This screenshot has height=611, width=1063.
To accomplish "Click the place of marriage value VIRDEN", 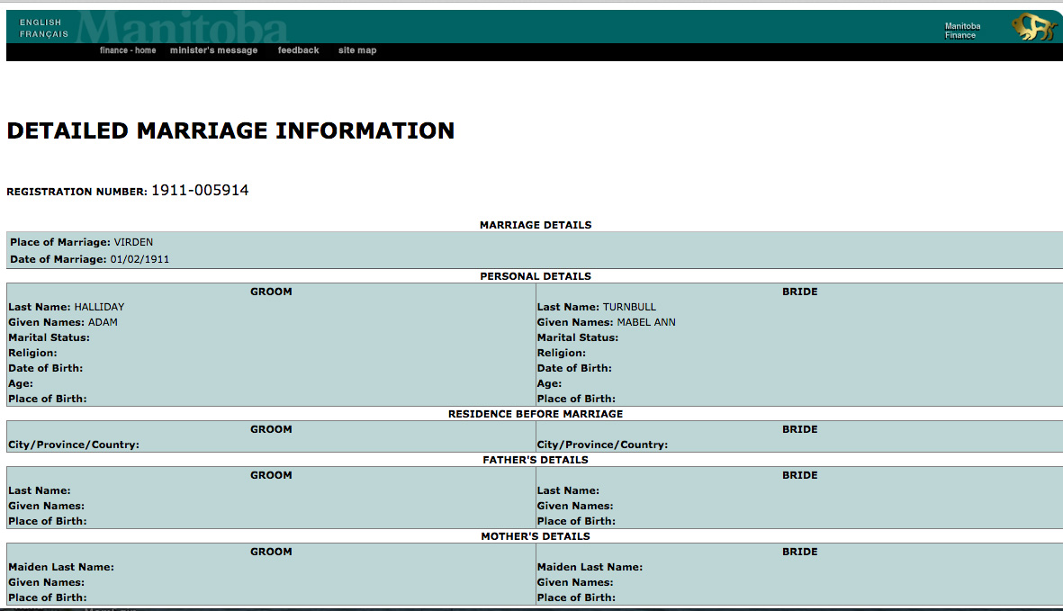I will click(133, 242).
